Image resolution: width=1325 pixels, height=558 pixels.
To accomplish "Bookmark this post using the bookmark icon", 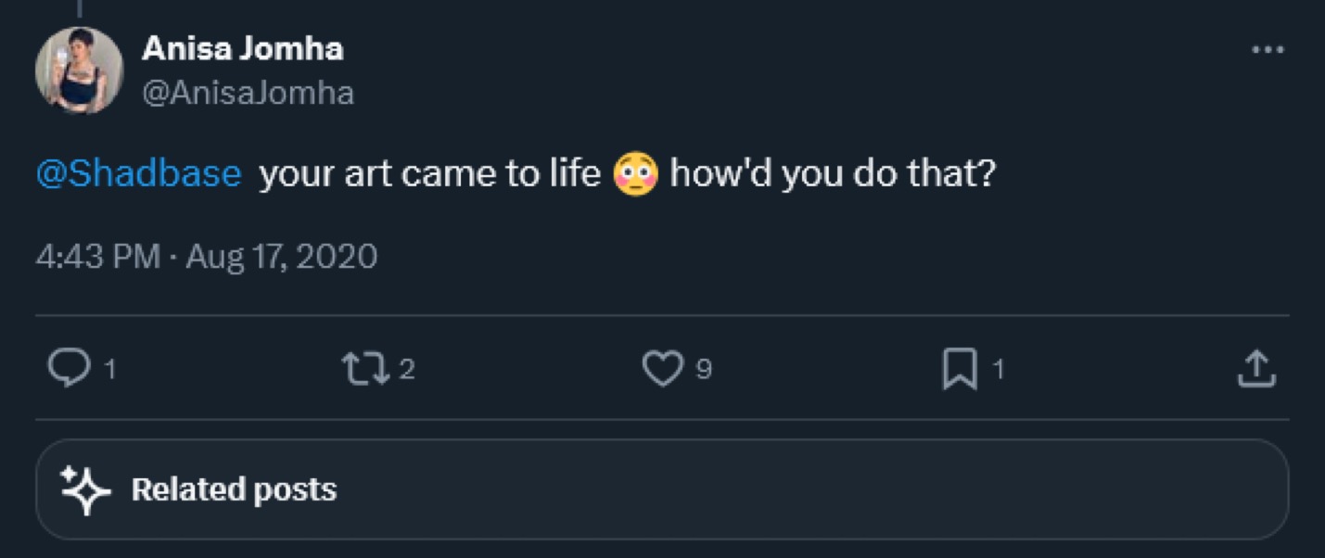I will tap(960, 370).
